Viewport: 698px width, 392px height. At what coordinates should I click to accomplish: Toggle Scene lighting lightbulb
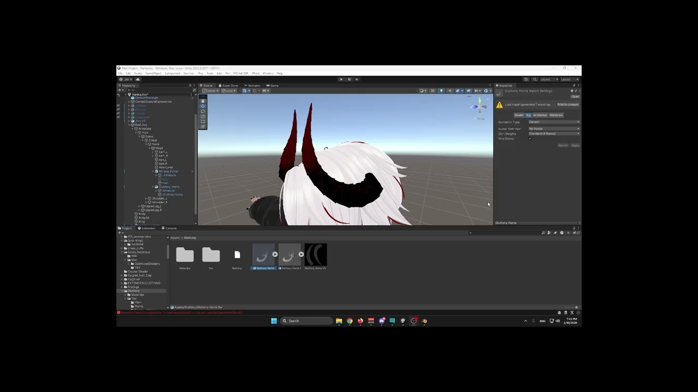click(441, 91)
